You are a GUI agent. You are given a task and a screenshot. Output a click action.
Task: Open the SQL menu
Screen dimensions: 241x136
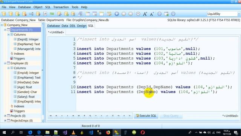[48, 7]
